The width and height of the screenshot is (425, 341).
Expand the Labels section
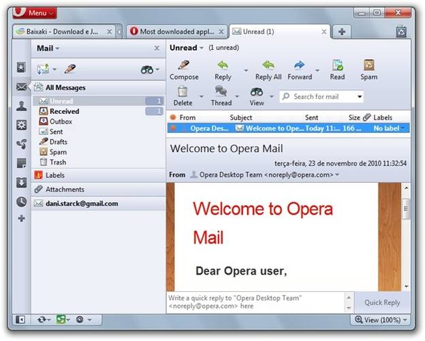click(99, 175)
